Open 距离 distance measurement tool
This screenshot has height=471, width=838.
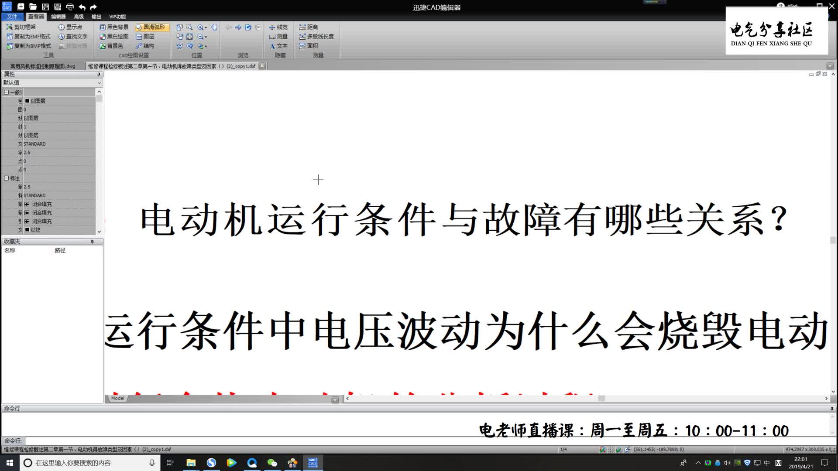[309, 27]
